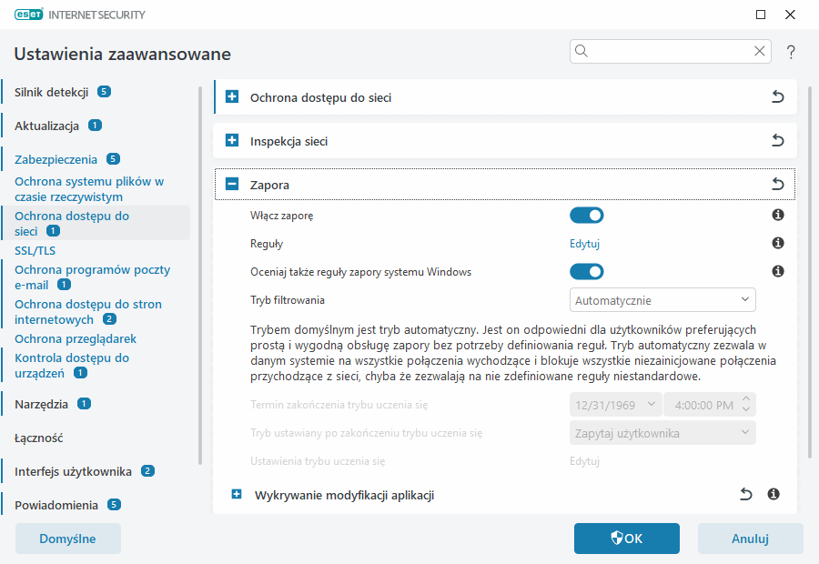Disable the Włącz zaporę toggle
Viewport: 819px width, 564px height.
point(587,216)
